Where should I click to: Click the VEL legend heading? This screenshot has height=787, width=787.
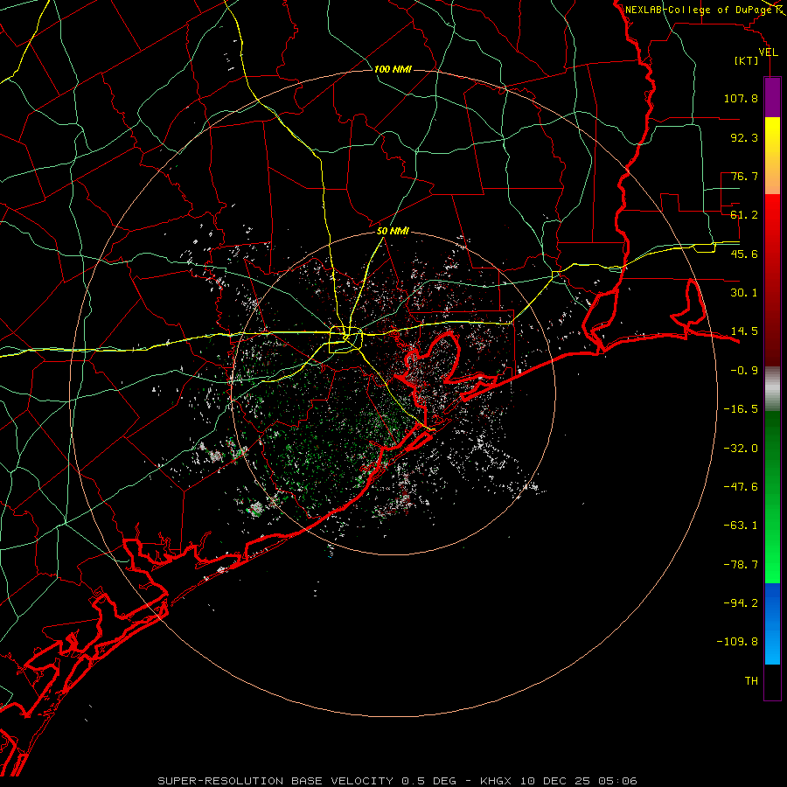pyautogui.click(x=769, y=52)
